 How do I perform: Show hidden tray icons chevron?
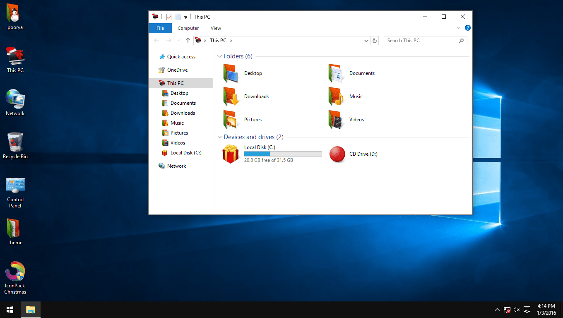pyautogui.click(x=497, y=310)
